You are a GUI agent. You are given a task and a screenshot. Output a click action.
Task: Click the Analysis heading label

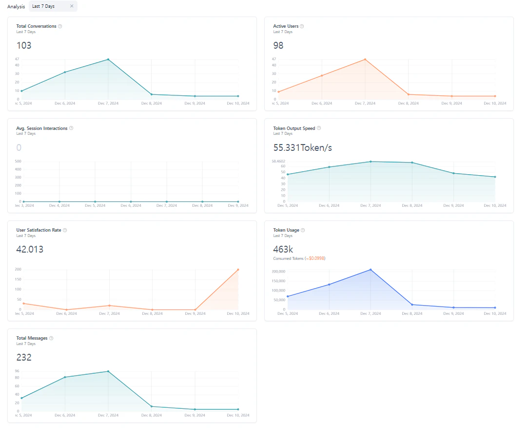point(16,6)
